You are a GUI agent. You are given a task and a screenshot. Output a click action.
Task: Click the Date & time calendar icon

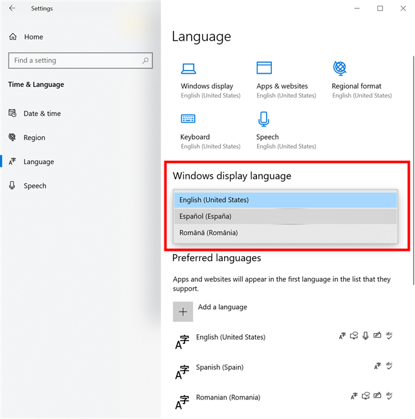click(x=12, y=113)
